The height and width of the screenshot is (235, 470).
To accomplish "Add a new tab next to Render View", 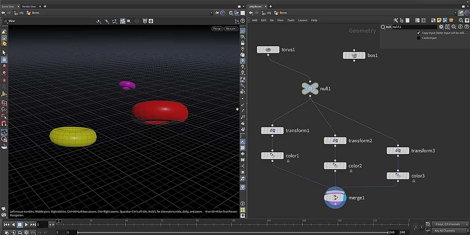I will [45, 7].
